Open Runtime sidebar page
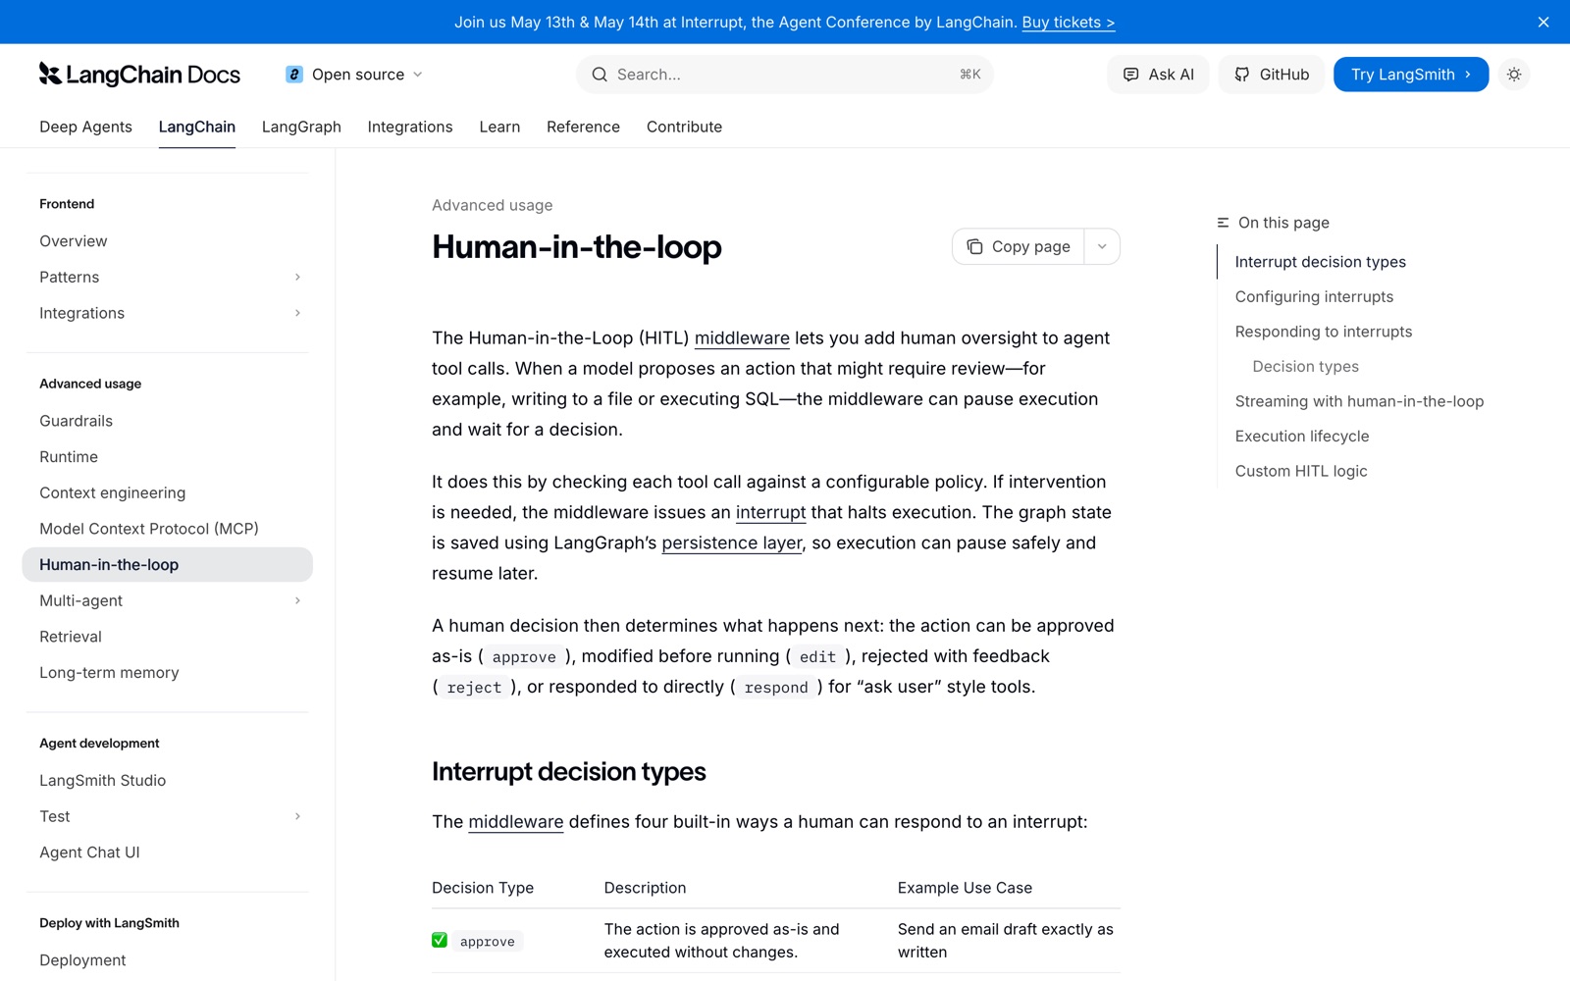1570x981 pixels. pyautogui.click(x=69, y=456)
